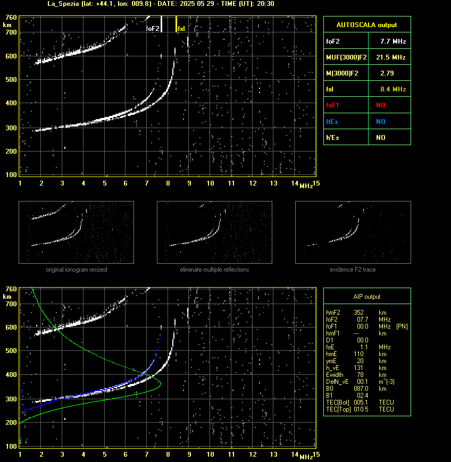This screenshot has width=451, height=462.
Task: Click the yellow fxI value '8.4 MHz'
Action: [x=393, y=89]
